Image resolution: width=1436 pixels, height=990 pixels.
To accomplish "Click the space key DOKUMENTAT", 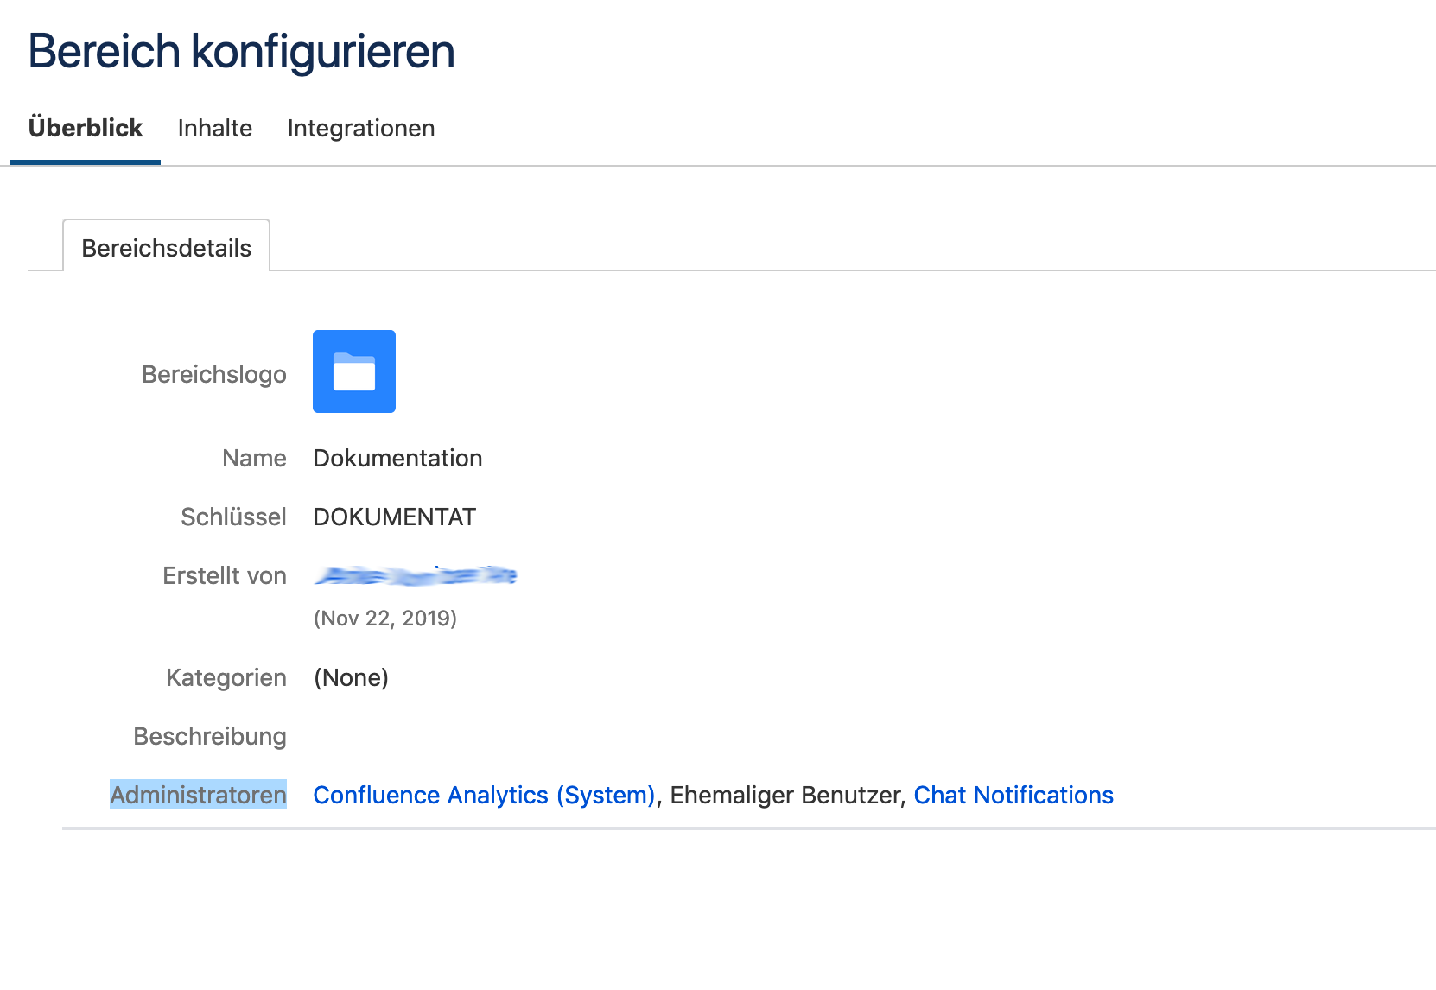I will click(x=395, y=517).
